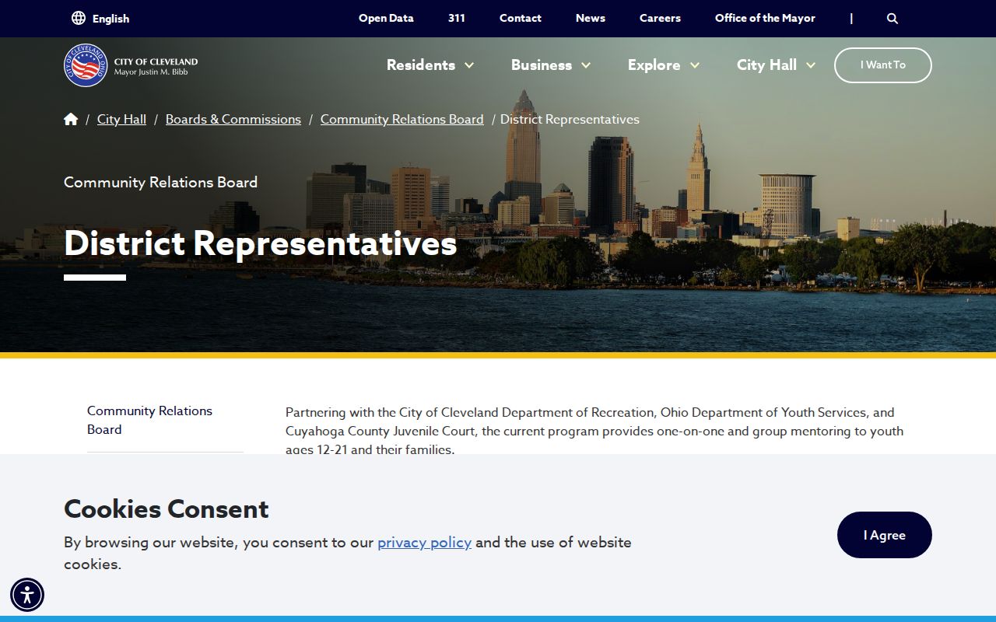996x622 pixels.
Task: Go to the home breadcrumb icon
Action: click(x=71, y=119)
